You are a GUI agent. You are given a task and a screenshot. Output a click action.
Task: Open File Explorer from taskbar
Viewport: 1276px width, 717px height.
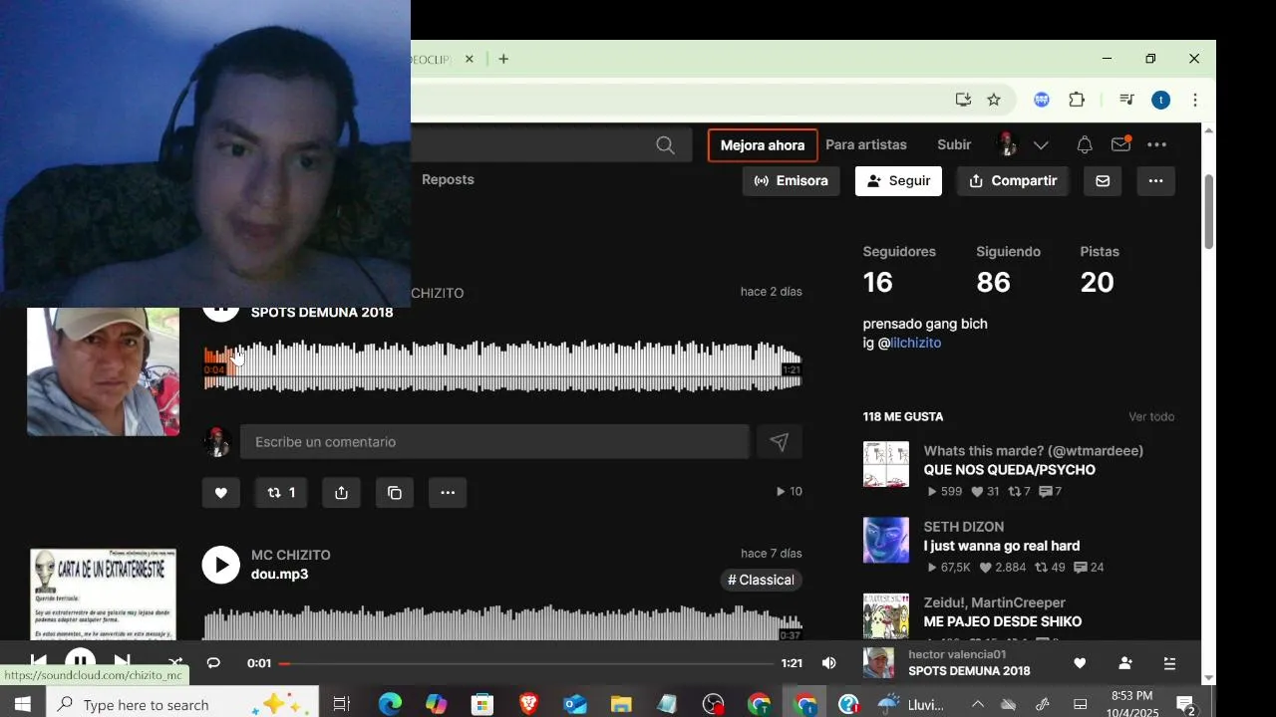coord(621,704)
